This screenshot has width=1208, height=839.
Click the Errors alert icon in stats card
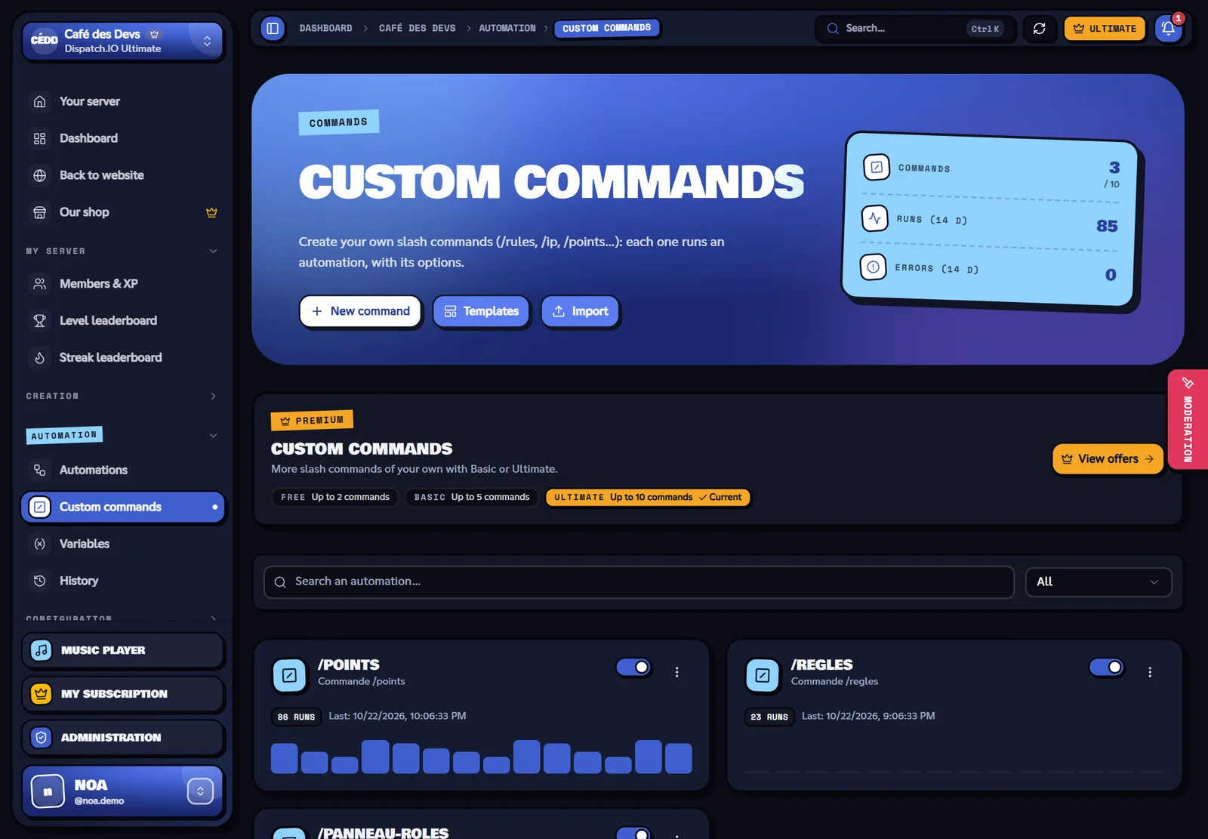[874, 267]
